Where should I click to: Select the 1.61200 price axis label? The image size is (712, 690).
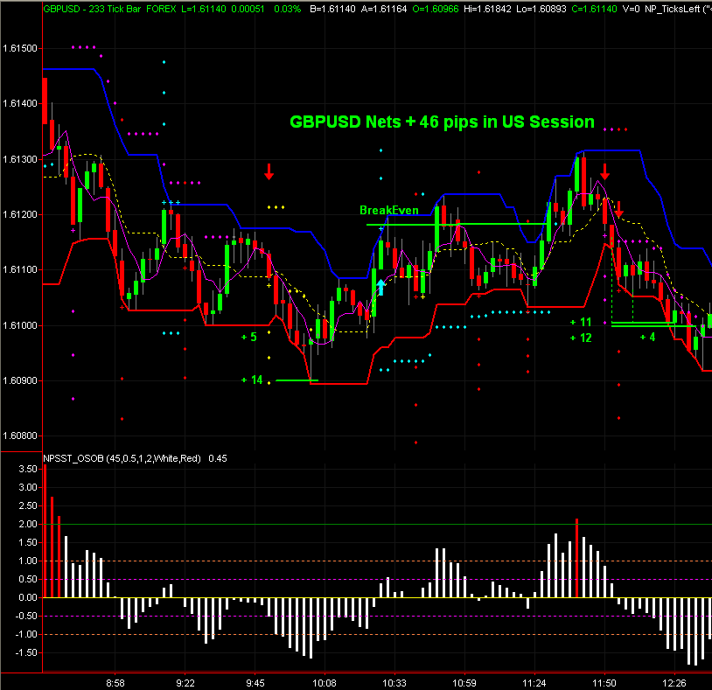coord(20,214)
